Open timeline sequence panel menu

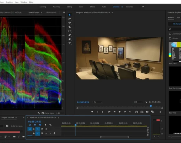coord(58,118)
